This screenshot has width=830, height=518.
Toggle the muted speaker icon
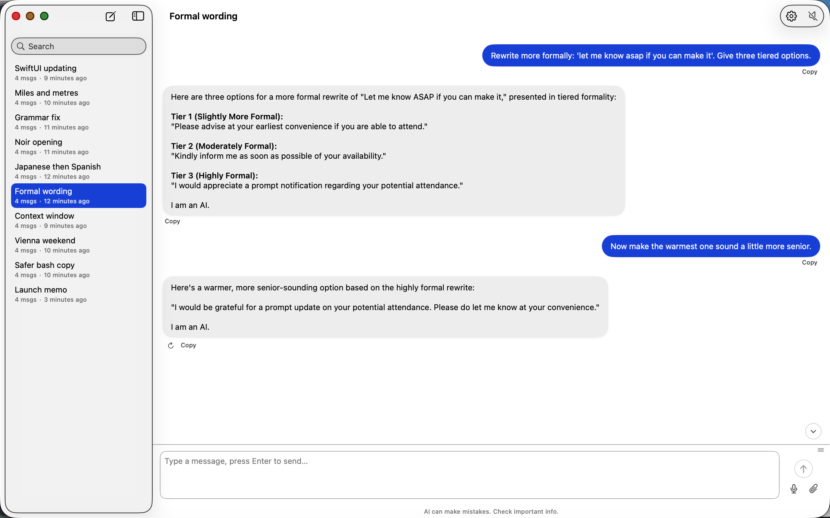coord(812,16)
